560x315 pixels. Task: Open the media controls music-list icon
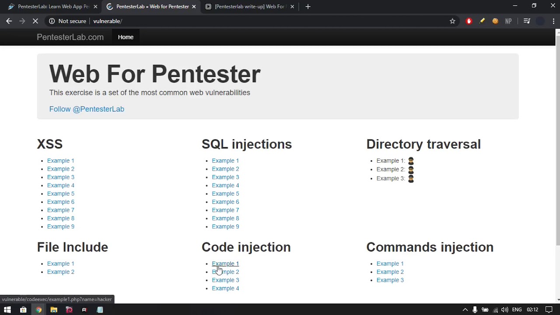(x=527, y=21)
